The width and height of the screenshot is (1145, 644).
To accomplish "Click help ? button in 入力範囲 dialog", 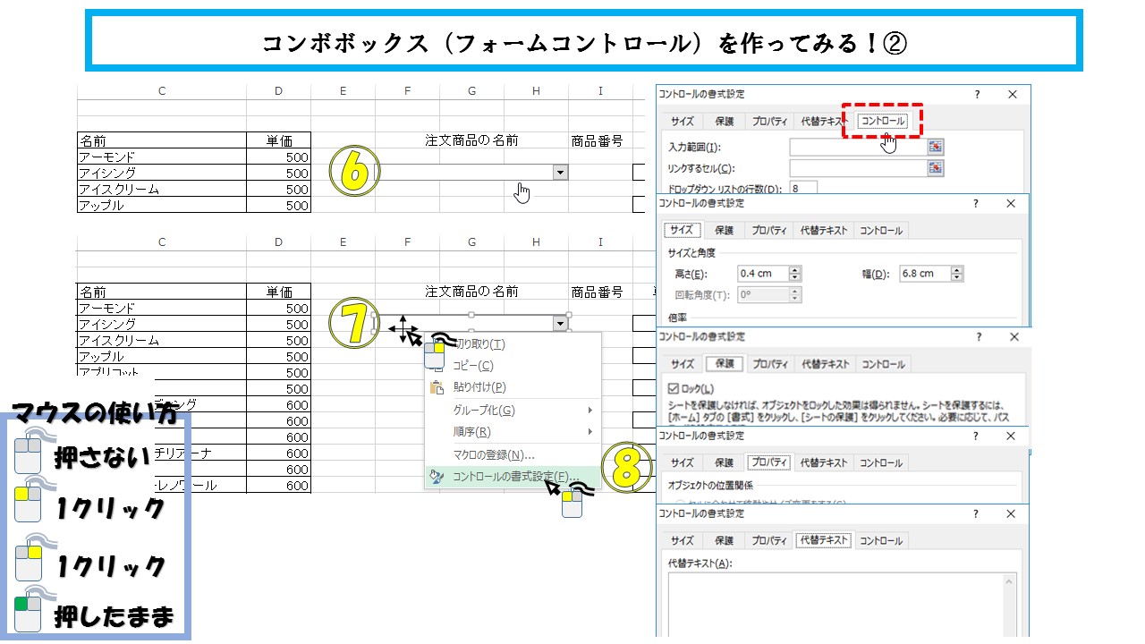I will tap(977, 94).
